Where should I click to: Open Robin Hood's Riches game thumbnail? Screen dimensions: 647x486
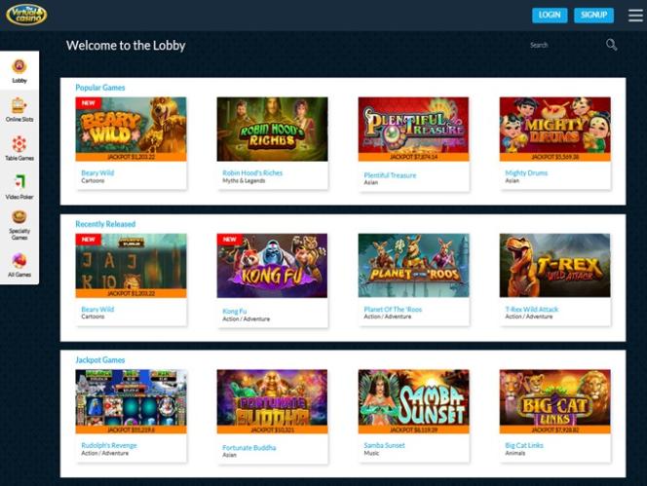[x=272, y=130]
